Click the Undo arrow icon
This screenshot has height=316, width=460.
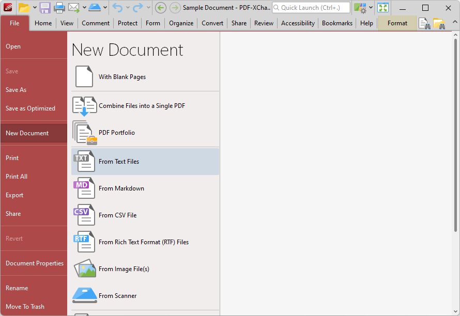coord(118,8)
